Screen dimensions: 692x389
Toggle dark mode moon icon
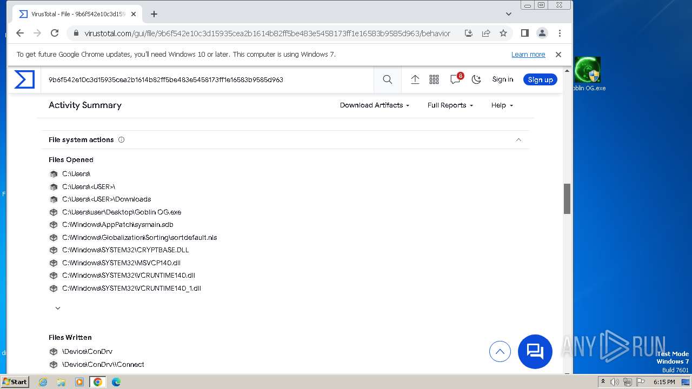point(476,79)
